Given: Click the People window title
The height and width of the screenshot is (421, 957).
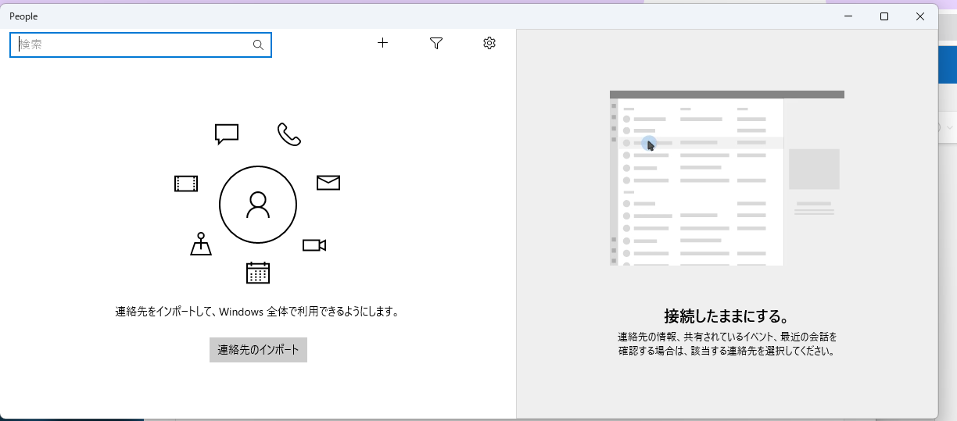Looking at the screenshot, I should (23, 16).
